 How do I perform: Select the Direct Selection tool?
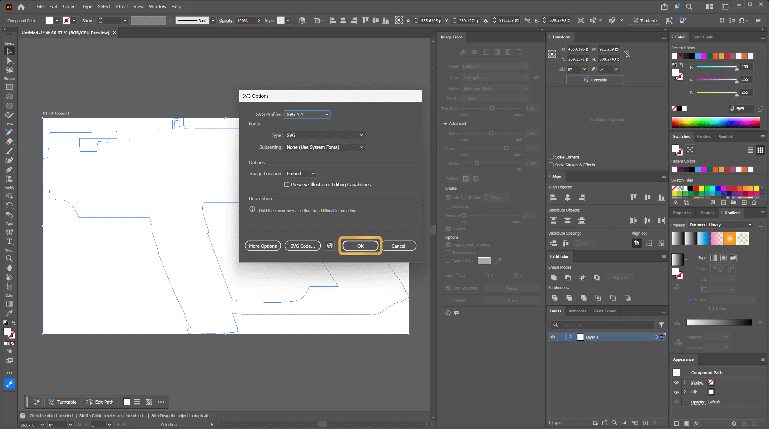click(9, 61)
